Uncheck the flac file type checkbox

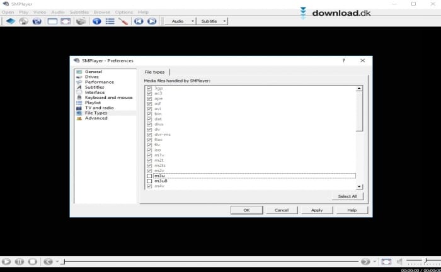pos(149,140)
